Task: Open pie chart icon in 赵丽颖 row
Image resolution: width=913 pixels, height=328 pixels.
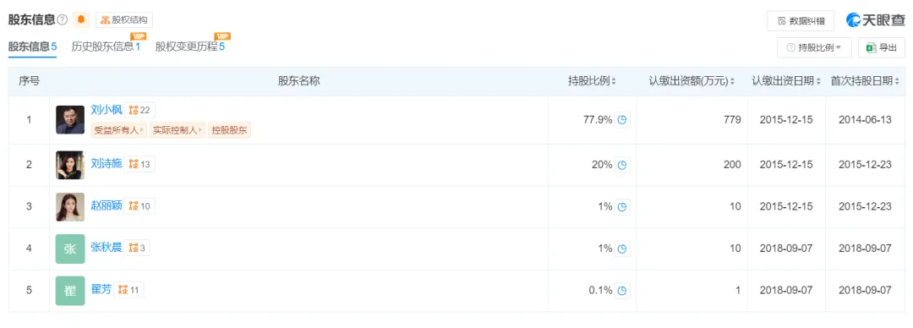Action: (622, 206)
